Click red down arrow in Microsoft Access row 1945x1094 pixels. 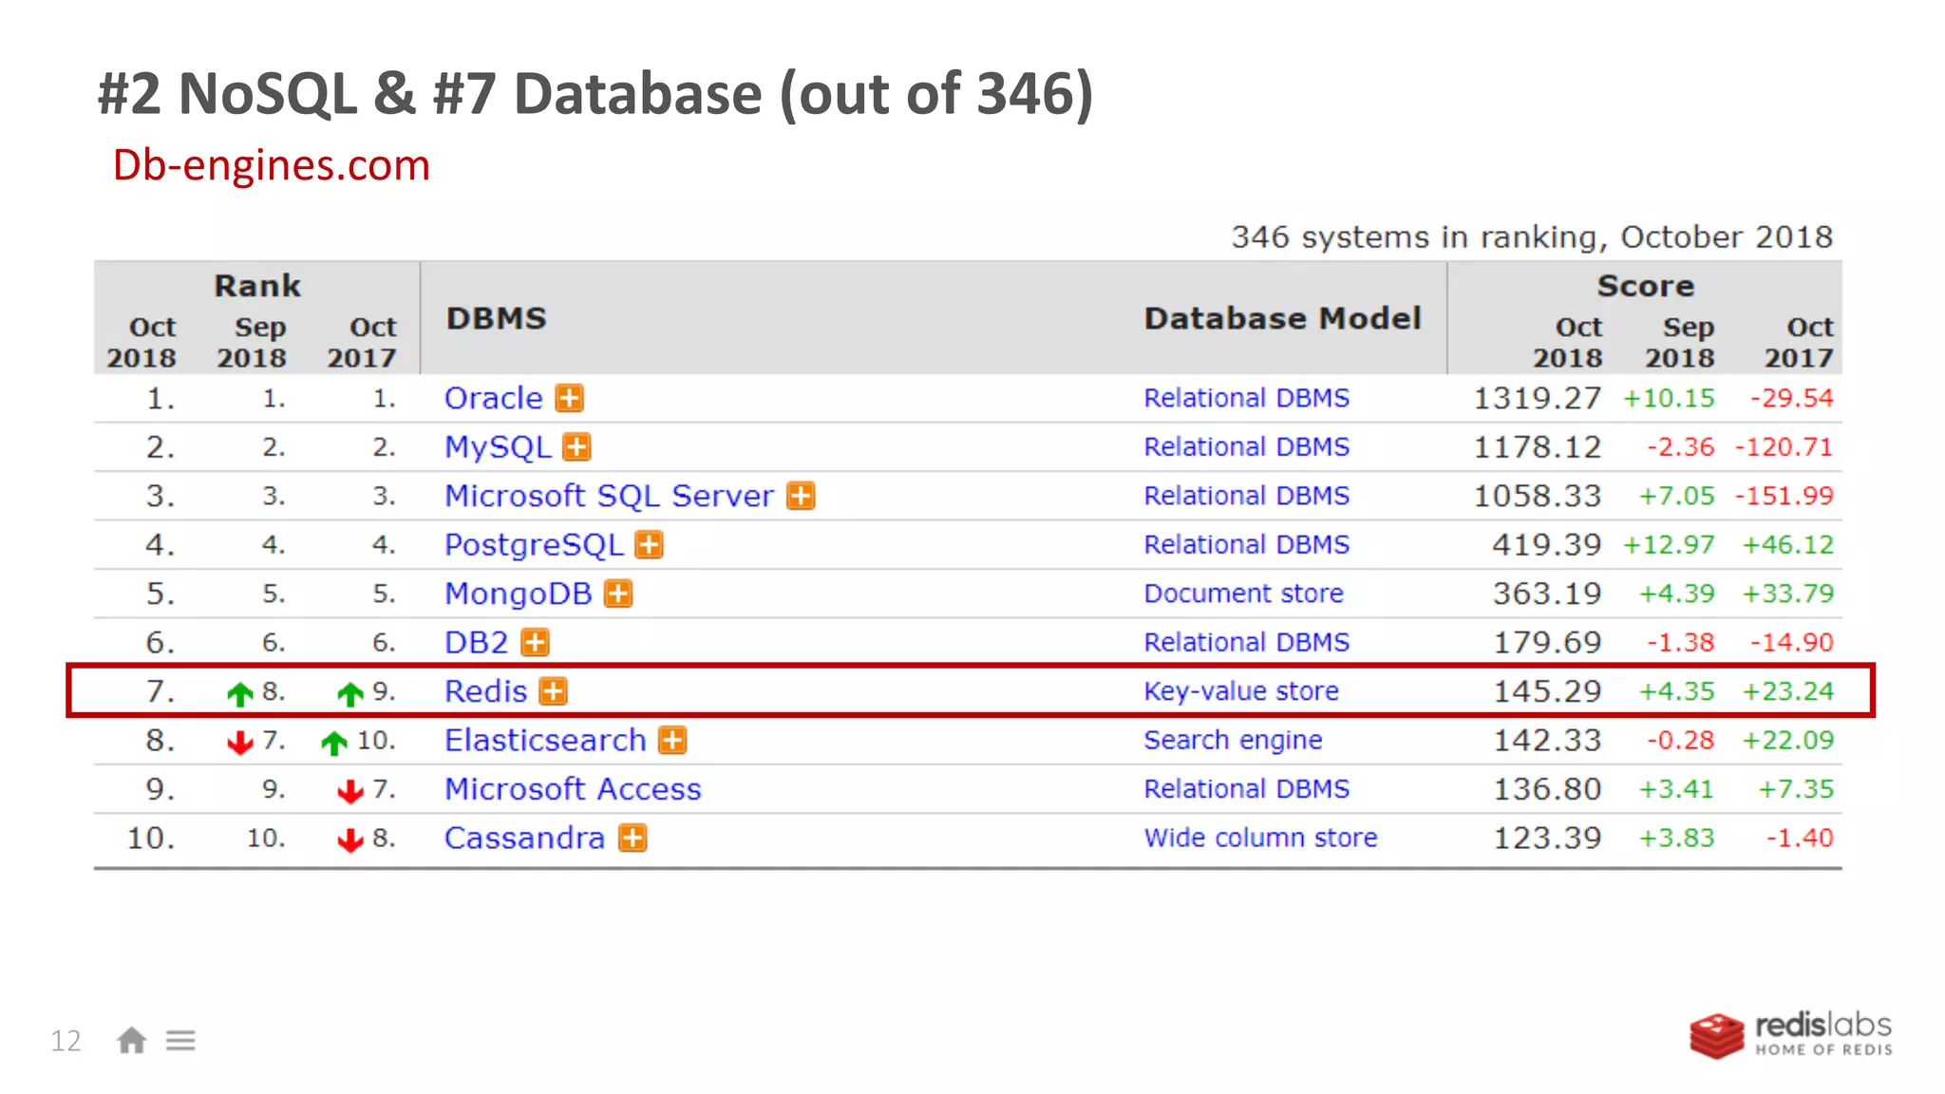(350, 791)
